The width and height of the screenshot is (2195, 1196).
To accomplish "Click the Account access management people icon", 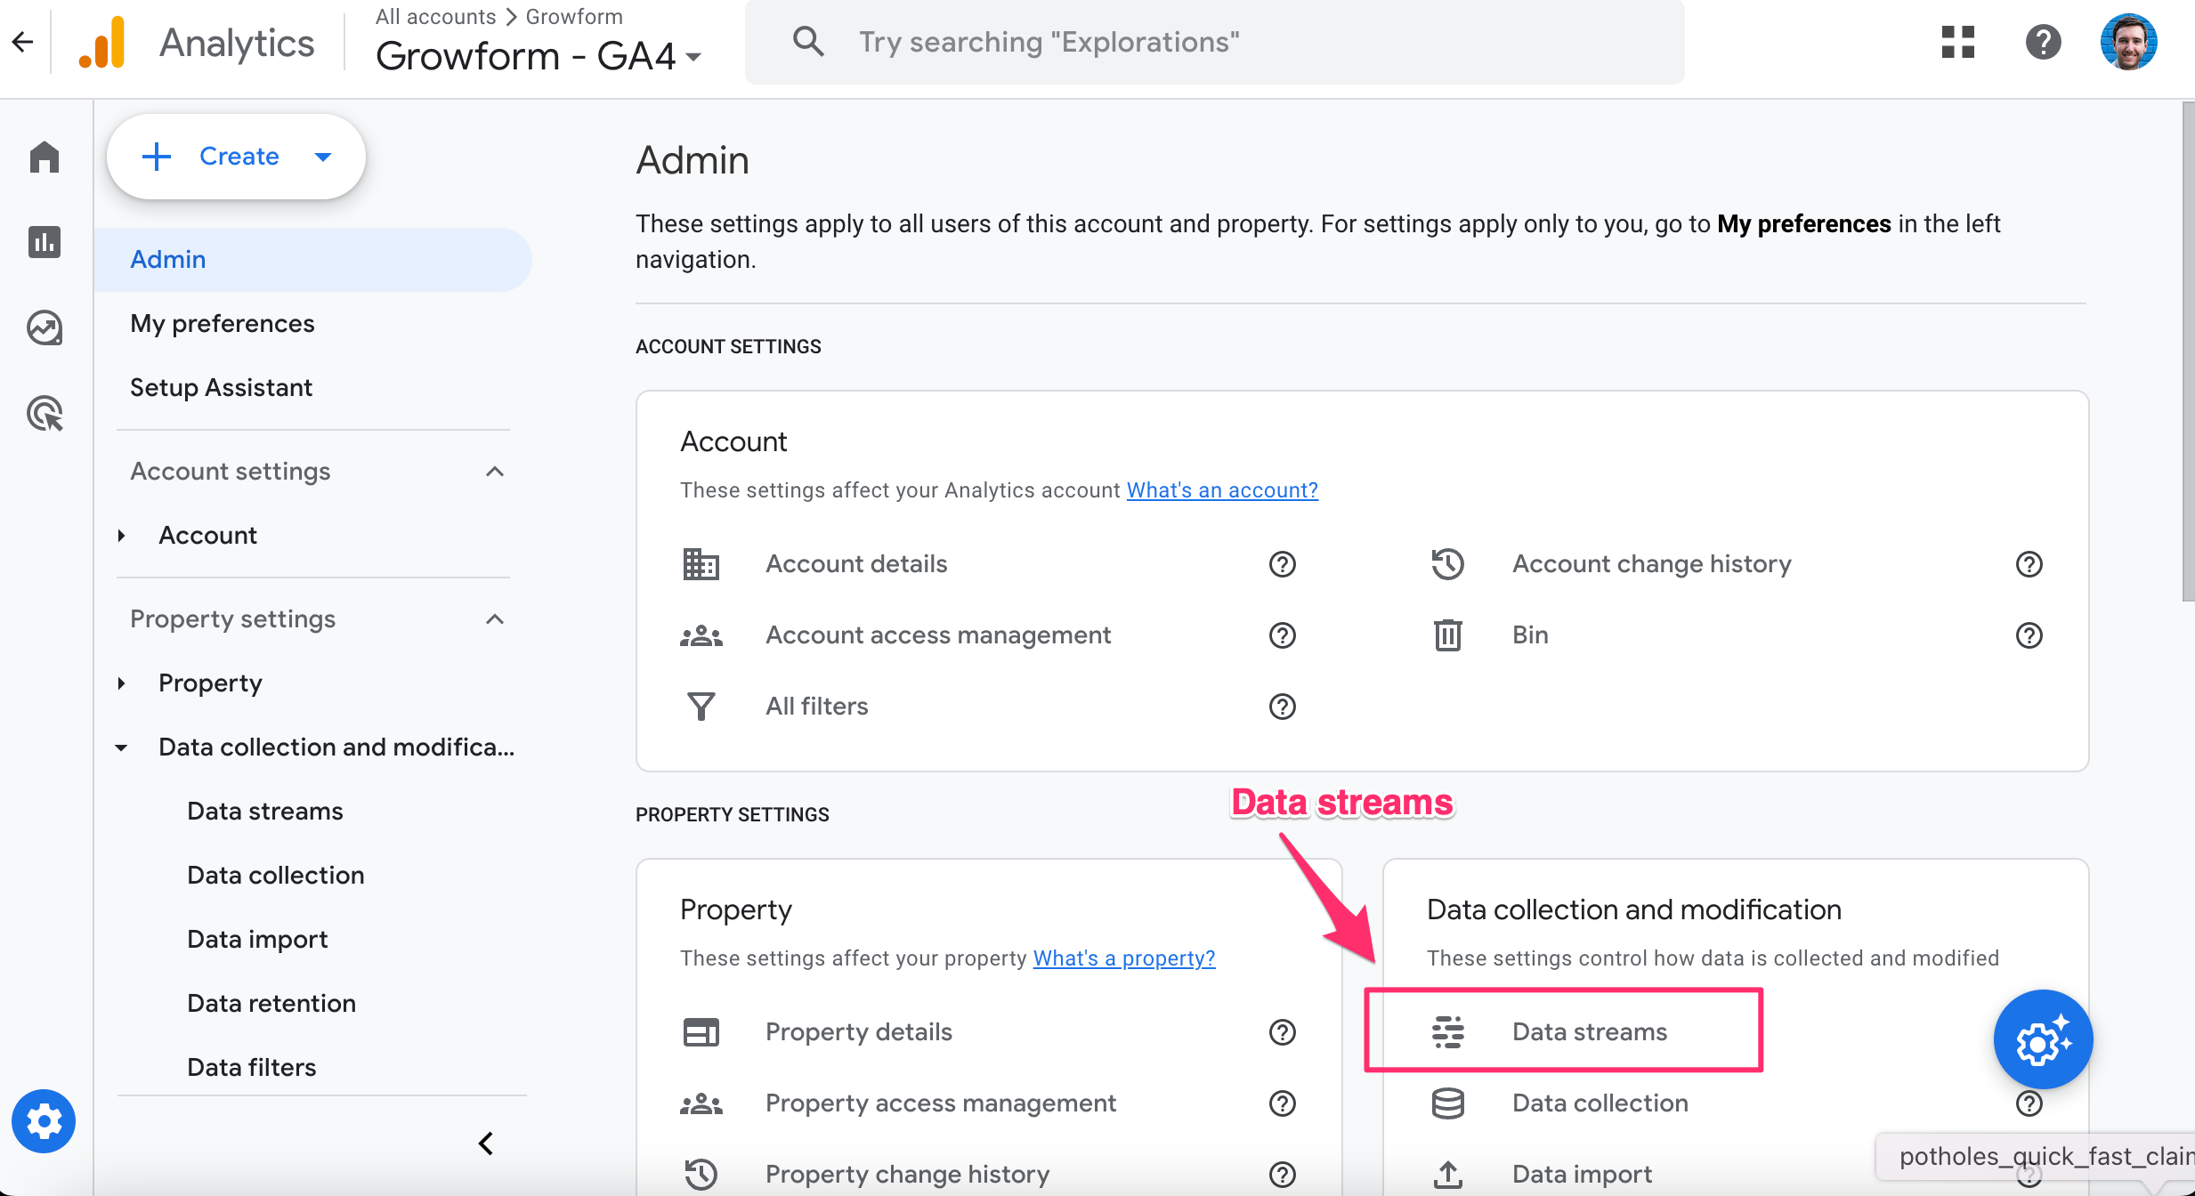I will point(701,635).
